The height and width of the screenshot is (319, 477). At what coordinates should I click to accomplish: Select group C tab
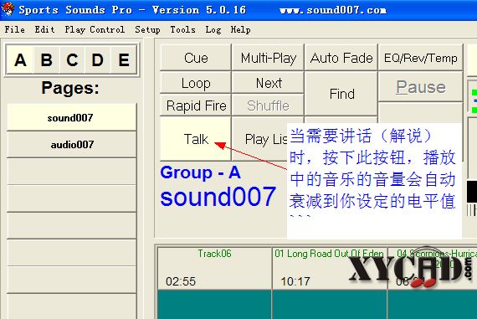pos(72,59)
